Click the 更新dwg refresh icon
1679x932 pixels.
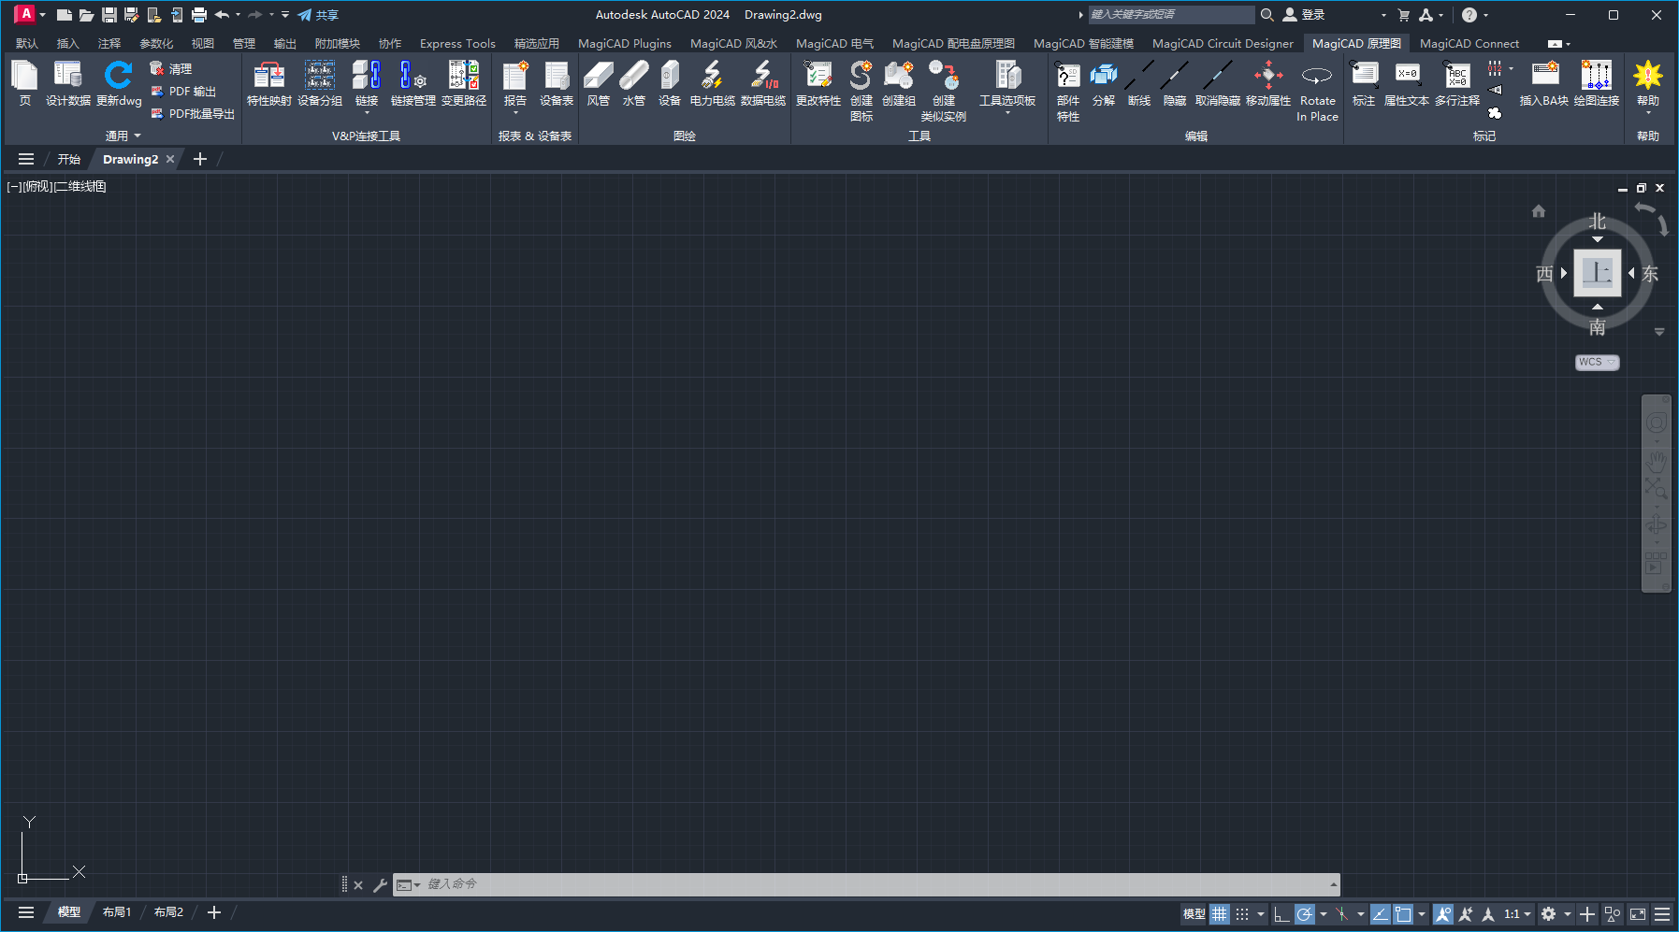[x=119, y=83]
